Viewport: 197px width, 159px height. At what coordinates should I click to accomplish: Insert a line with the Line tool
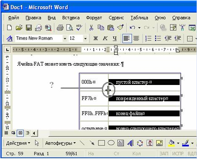pos(82,143)
